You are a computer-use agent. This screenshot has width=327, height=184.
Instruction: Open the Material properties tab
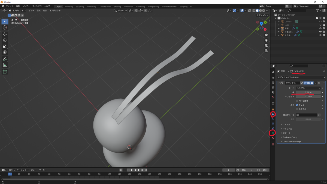(x=273, y=138)
